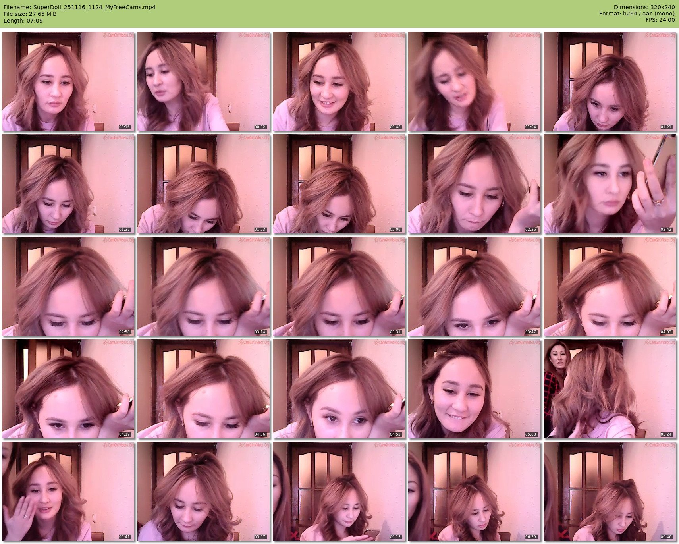Click the thumbnail timestamped 00:16
Image resolution: width=679 pixels, height=544 pixels.
[x=68, y=81]
